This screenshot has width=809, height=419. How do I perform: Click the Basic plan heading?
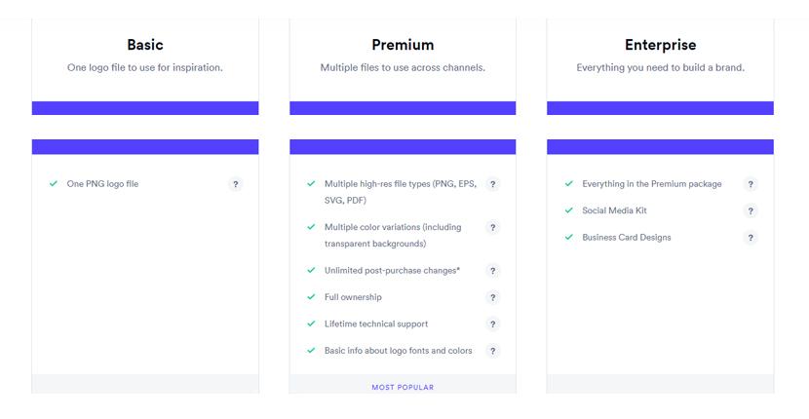click(145, 45)
